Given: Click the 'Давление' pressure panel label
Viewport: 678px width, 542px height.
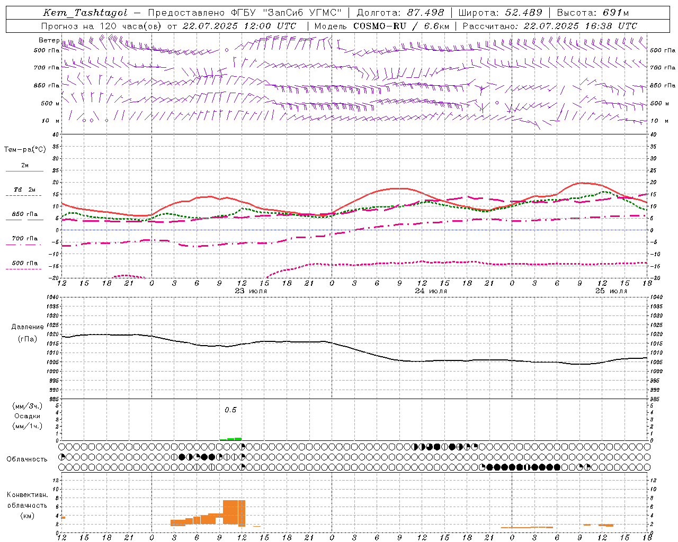Looking at the screenshot, I should tap(28, 327).
